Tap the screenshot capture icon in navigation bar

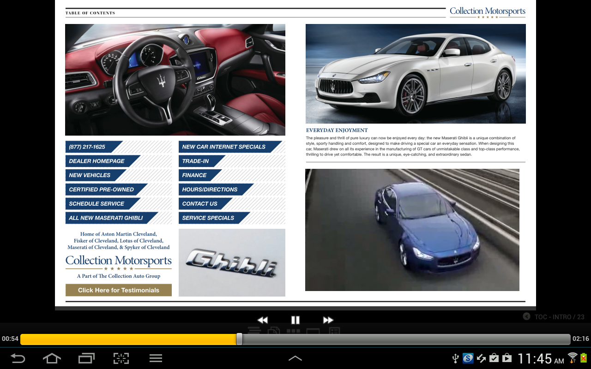(x=121, y=358)
